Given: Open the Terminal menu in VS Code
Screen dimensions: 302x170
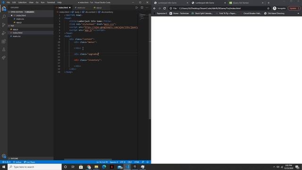Looking at the screenshot, I should coord(51,2).
